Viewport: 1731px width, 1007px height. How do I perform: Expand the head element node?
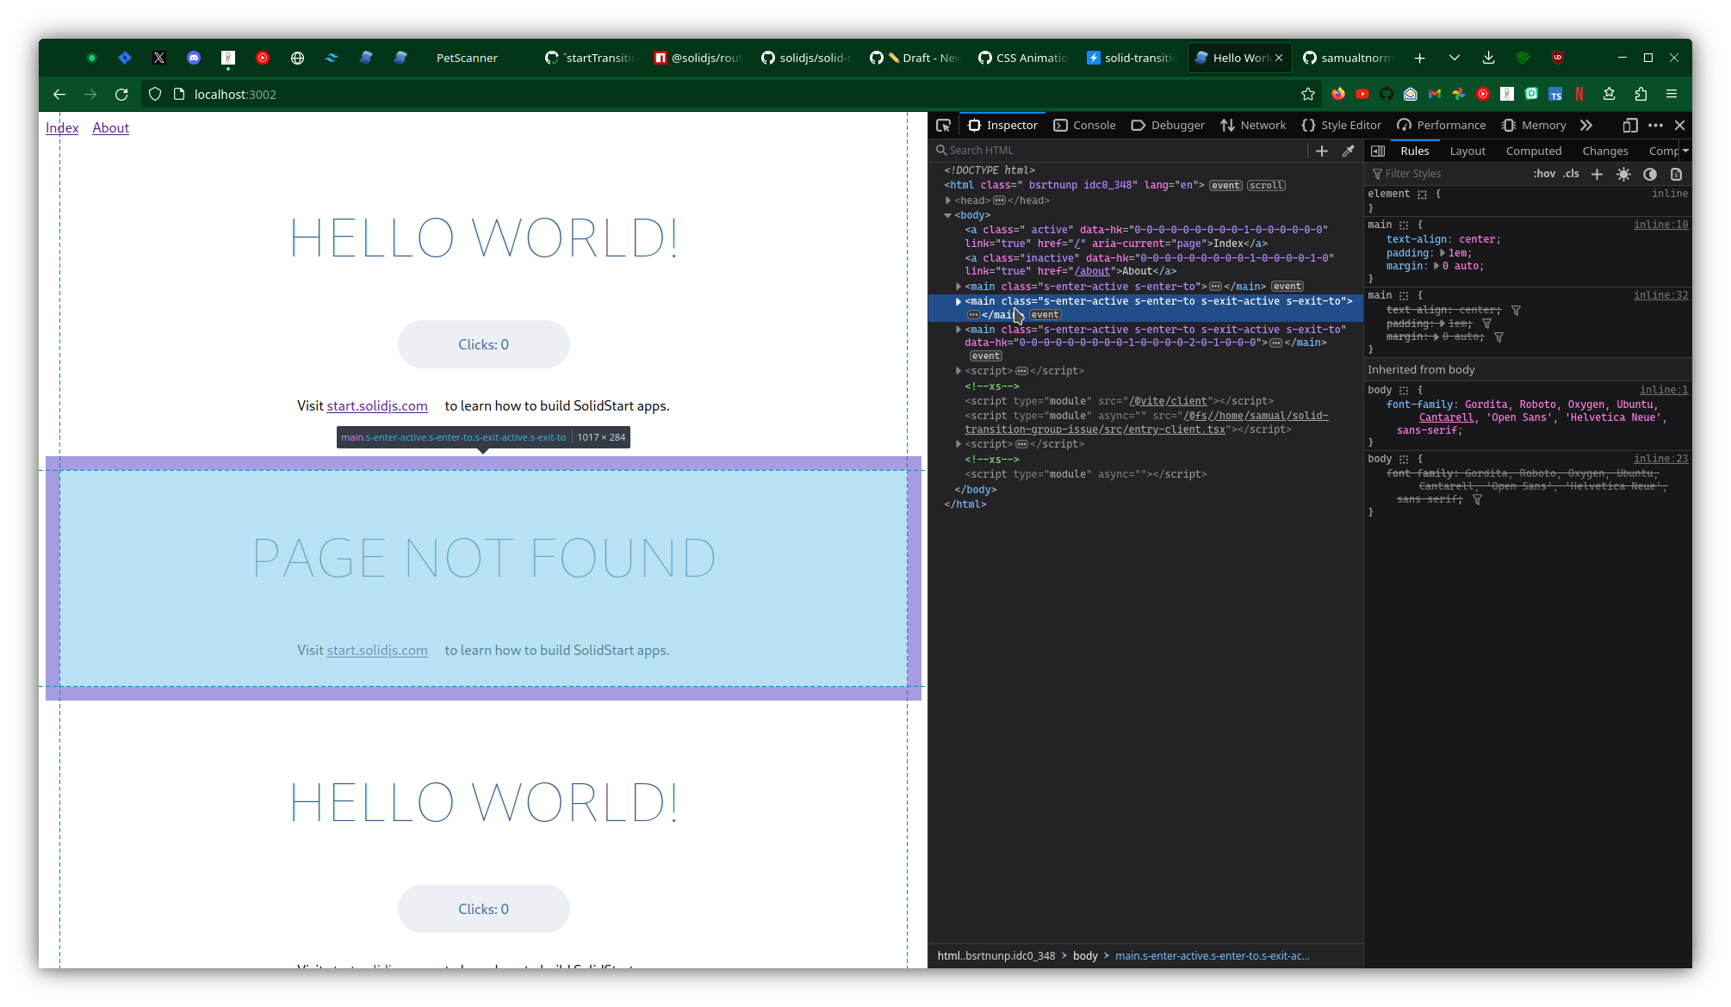pos(948,201)
